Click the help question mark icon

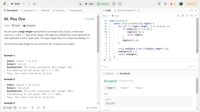pos(44,108)
